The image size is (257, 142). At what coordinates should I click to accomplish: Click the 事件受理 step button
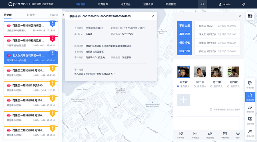click(x=184, y=34)
